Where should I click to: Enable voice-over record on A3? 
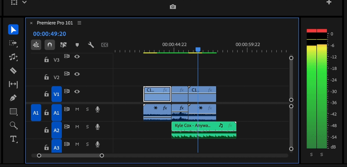97,144
